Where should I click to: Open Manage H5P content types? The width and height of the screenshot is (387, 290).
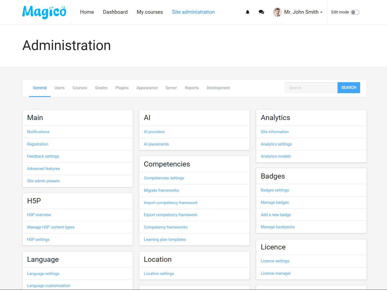click(x=51, y=227)
